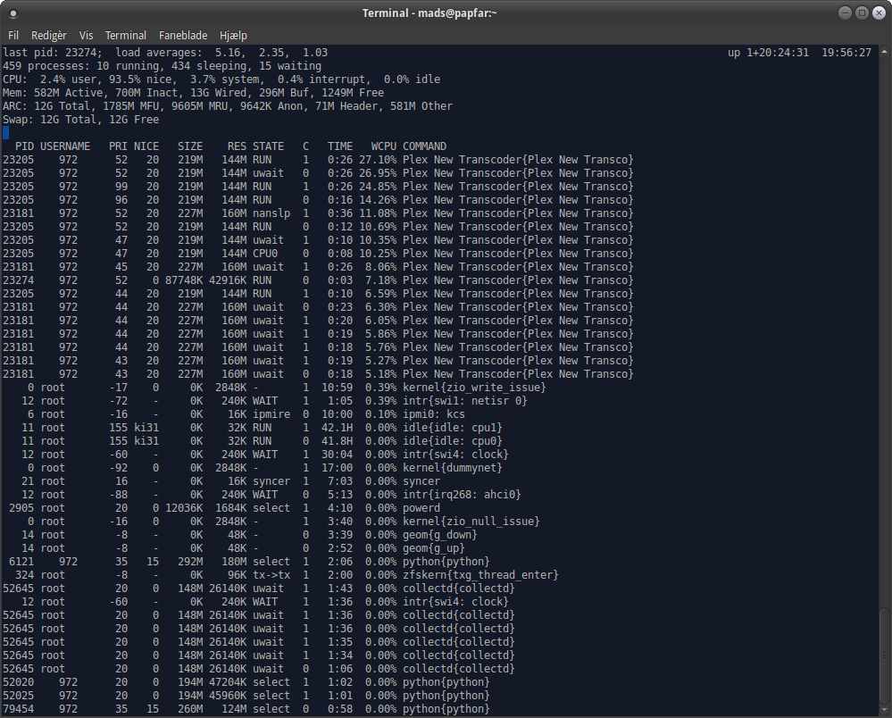Click '93.5% nice' in the CPU line
This screenshot has width=892, height=718.
tap(143, 79)
